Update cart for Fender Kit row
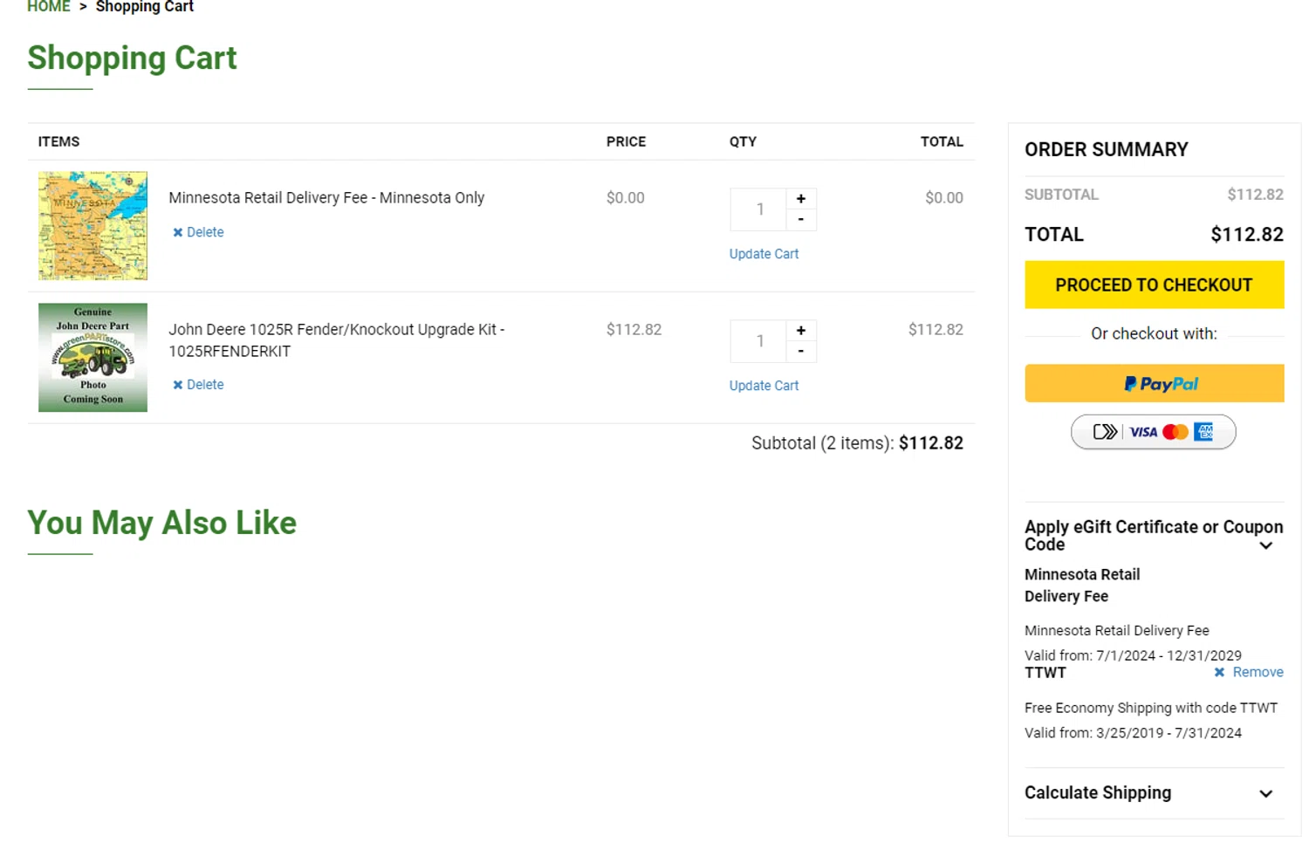The width and height of the screenshot is (1309, 843). click(764, 386)
